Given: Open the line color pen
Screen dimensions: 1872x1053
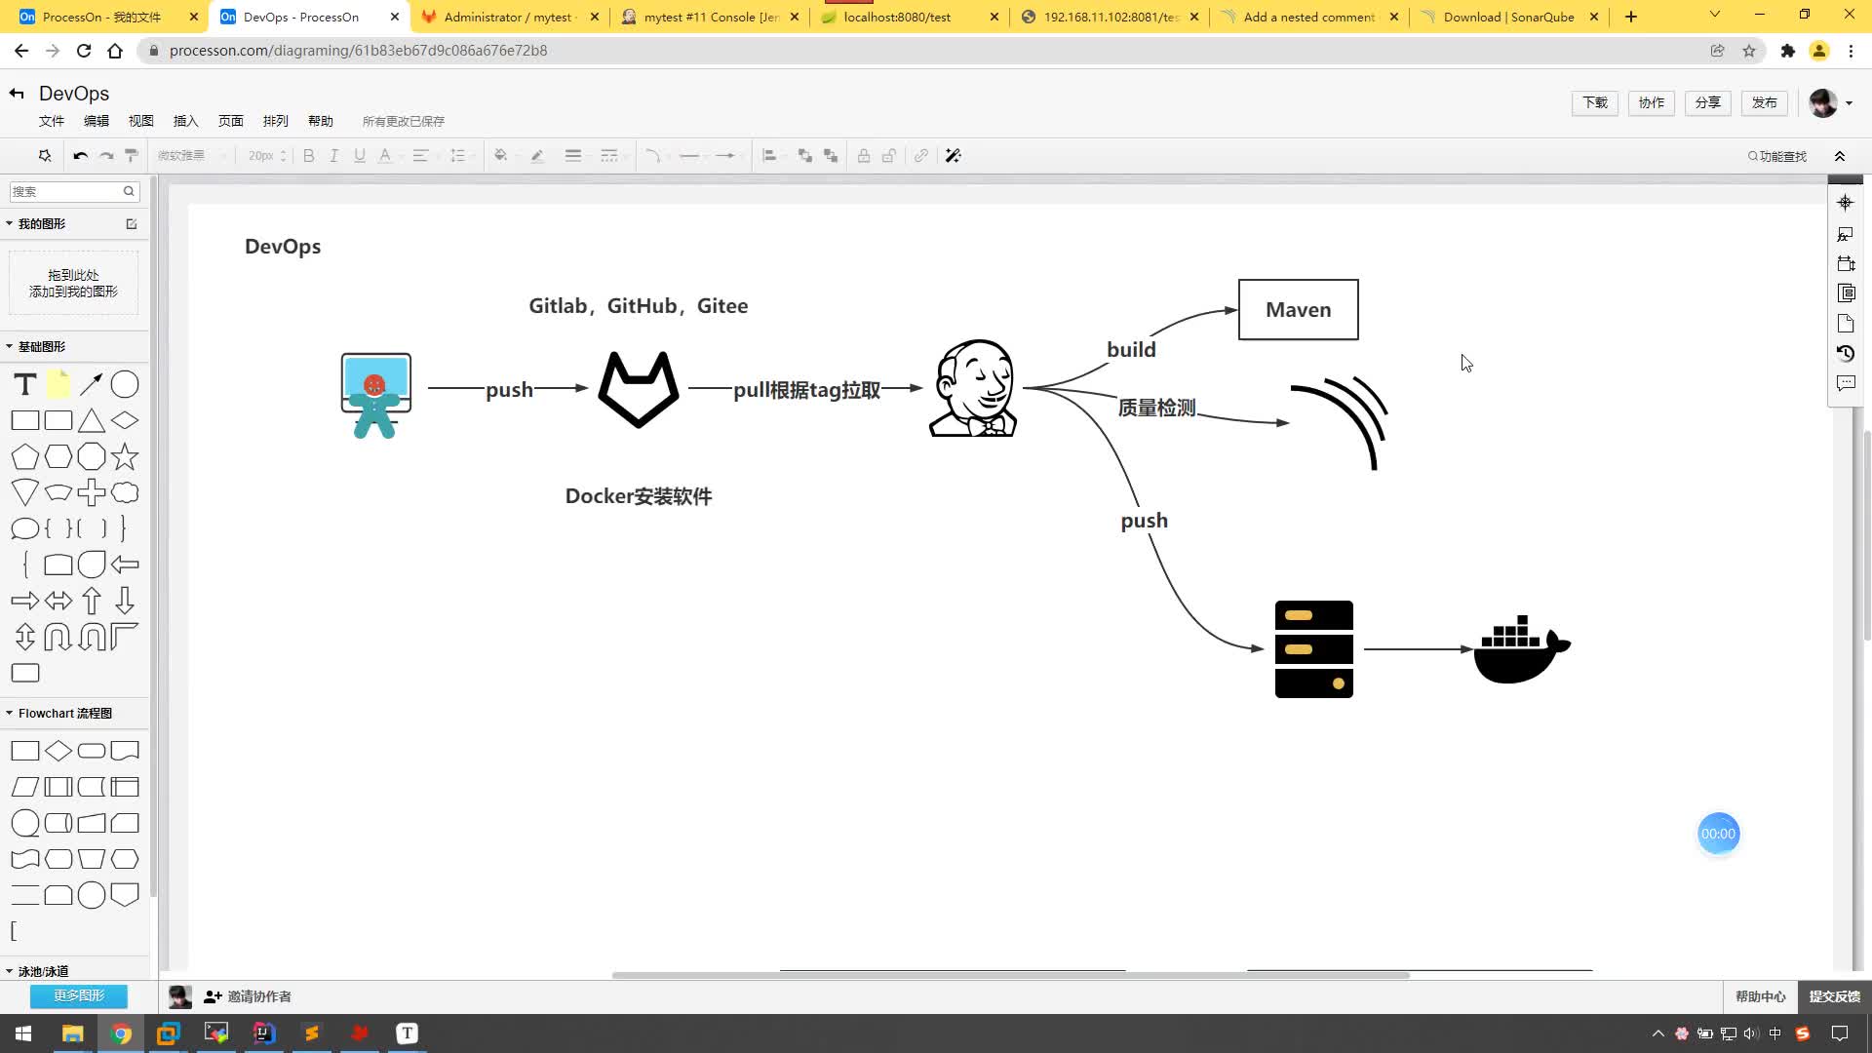Looking at the screenshot, I should pos(537,156).
